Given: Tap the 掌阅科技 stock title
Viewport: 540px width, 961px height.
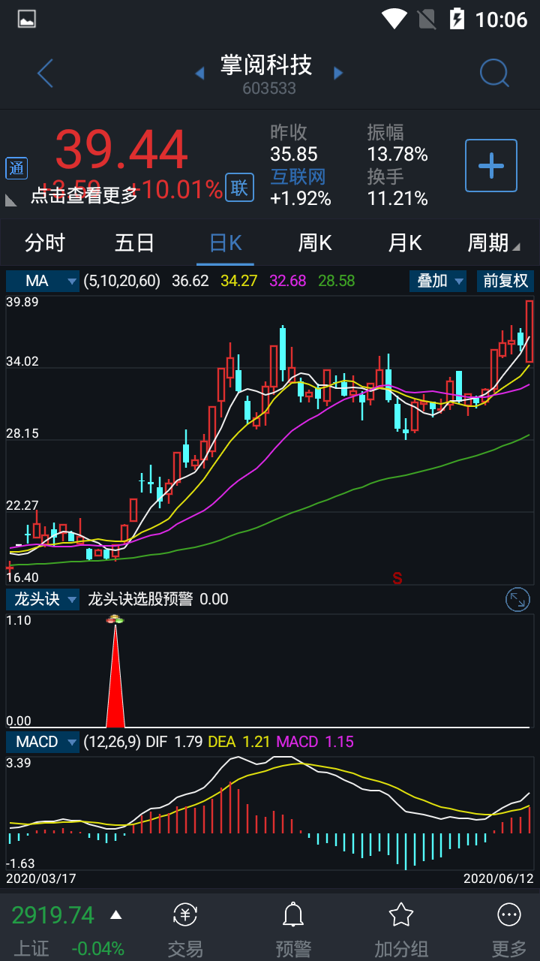Looking at the screenshot, I should [266, 65].
